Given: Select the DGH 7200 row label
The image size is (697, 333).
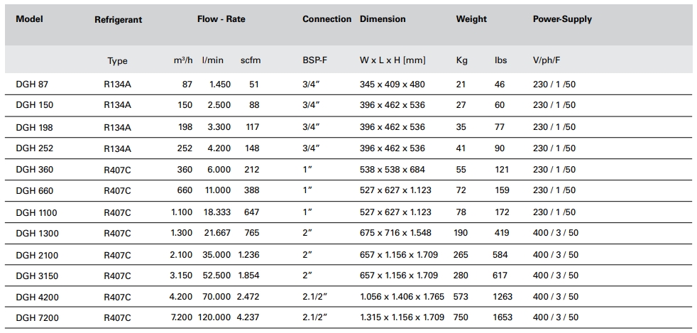Looking at the screenshot, I should (x=37, y=317).
